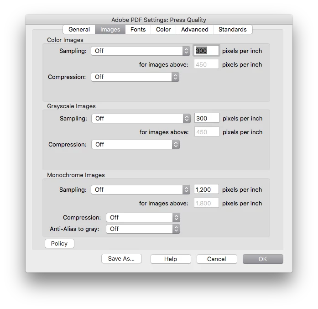Confirm settings with OK button

(x=263, y=259)
